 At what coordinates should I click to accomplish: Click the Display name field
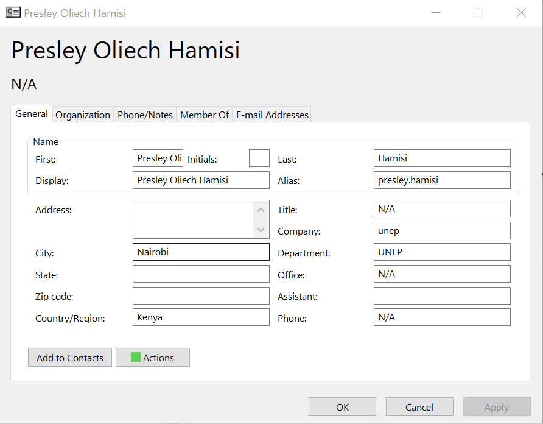[x=201, y=180]
